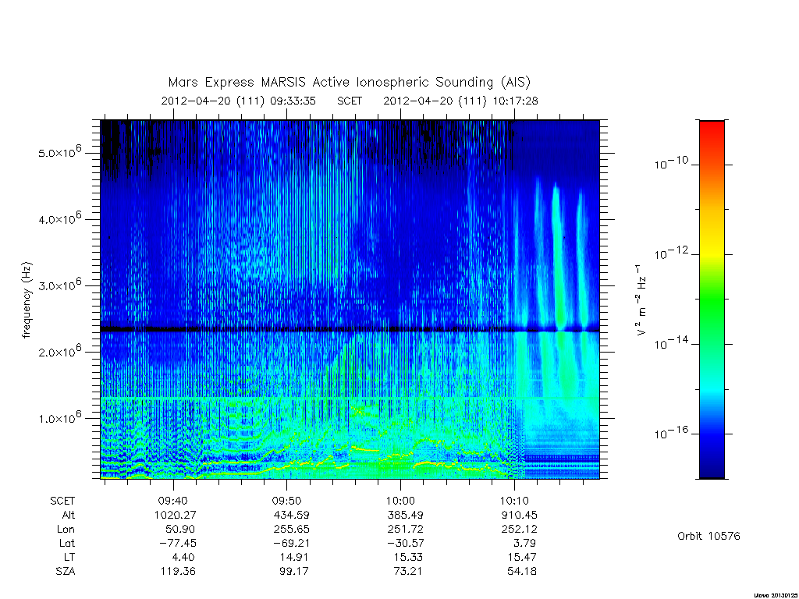Screen dimensions: 799x599
Task: Click the local time value '15.47'
Action: [x=522, y=557]
